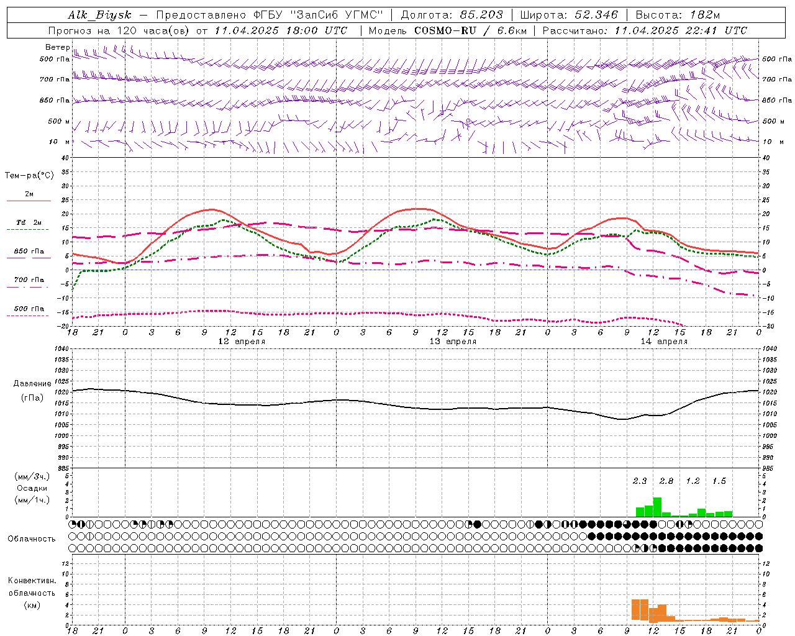Click the "Конвективн." convective cloud label
The width and height of the screenshot is (795, 636).
tap(32, 581)
